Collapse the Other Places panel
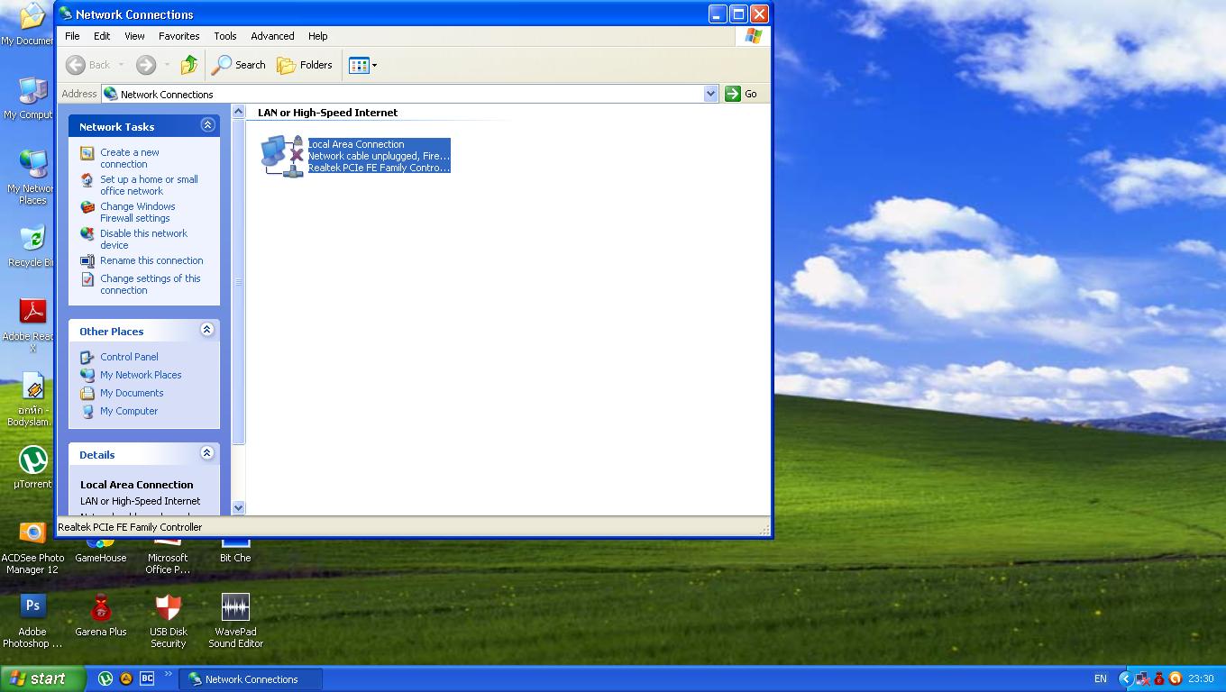The height and width of the screenshot is (692, 1226). point(206,330)
